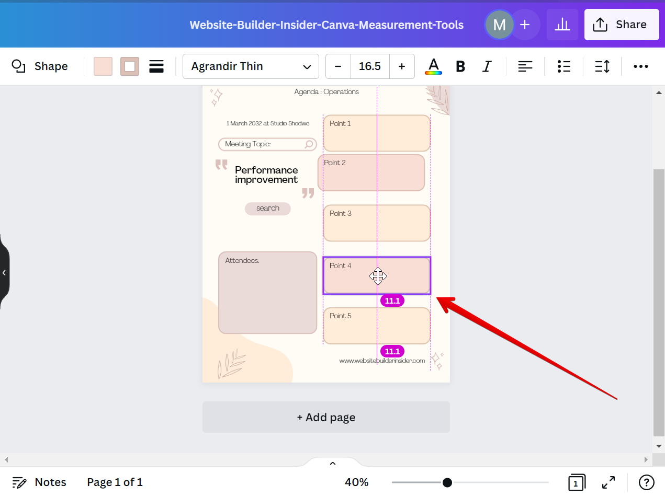Open the design insights chart icon
Image resolution: width=665 pixels, height=497 pixels.
(562, 24)
